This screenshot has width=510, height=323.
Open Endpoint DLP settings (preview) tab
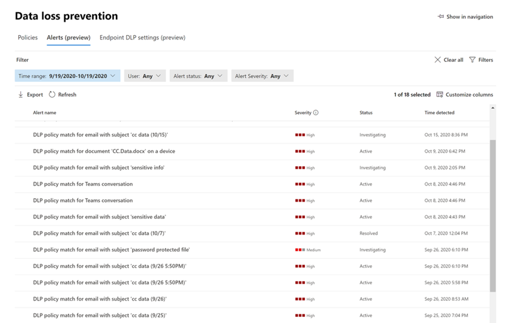coord(143,38)
